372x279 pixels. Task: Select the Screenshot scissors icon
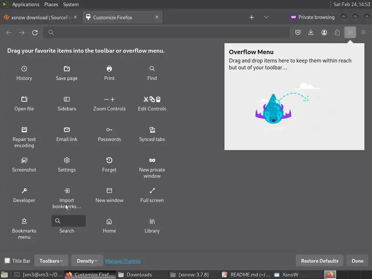(x=24, y=160)
